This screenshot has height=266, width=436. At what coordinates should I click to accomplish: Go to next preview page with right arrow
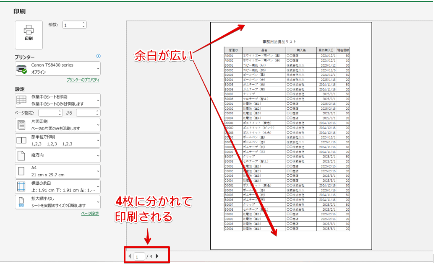157,256
